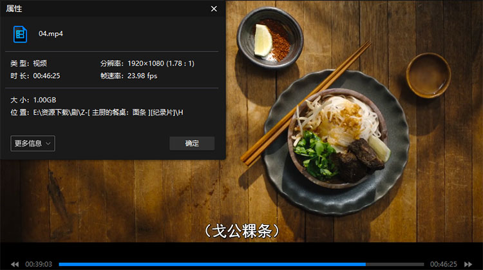Confirm with the 确定 button
The width and height of the screenshot is (483, 270).
pyautogui.click(x=192, y=143)
